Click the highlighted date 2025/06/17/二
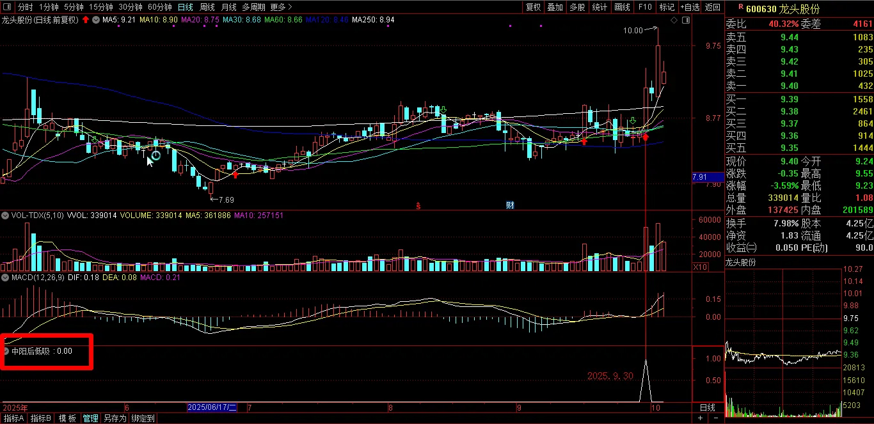The image size is (874, 424). tap(212, 407)
